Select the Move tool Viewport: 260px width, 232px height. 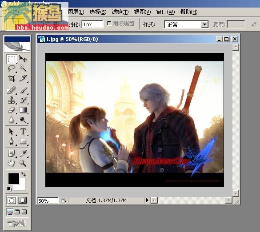(23, 59)
